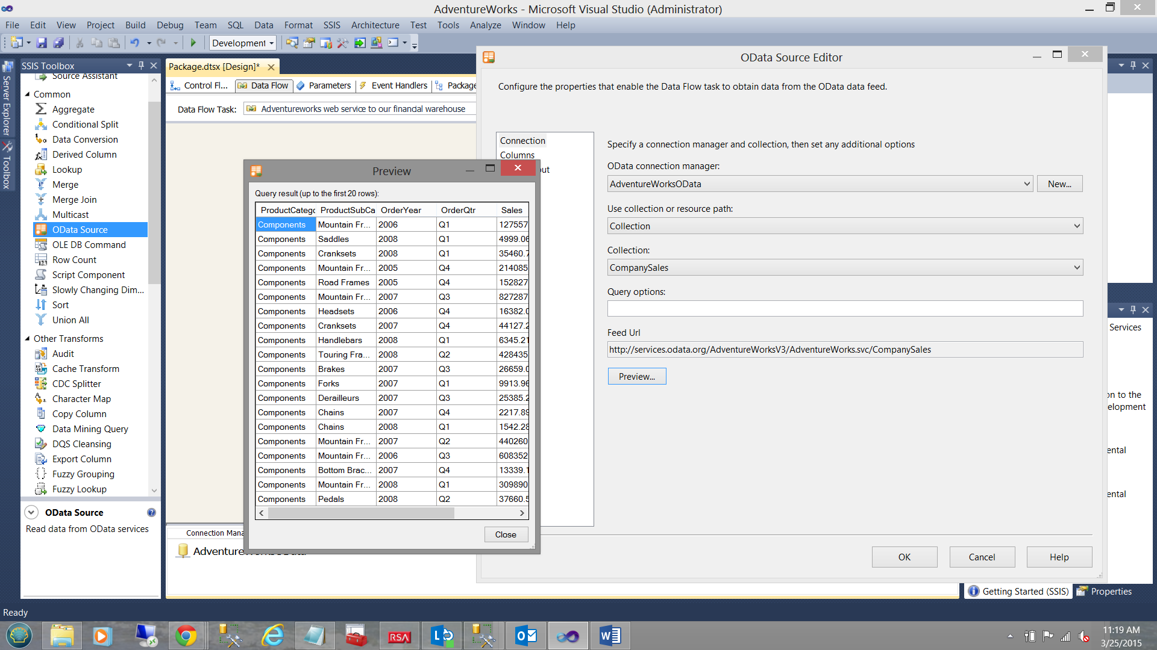Choose the Lookup transform in toolbox
The height and width of the screenshot is (650, 1157).
pyautogui.click(x=67, y=169)
